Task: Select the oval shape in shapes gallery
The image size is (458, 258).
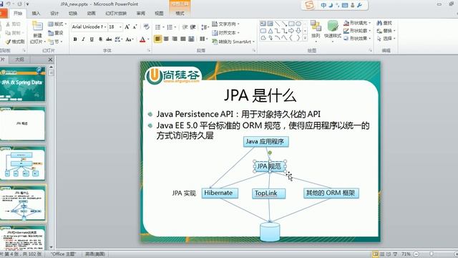Action: pos(298,24)
